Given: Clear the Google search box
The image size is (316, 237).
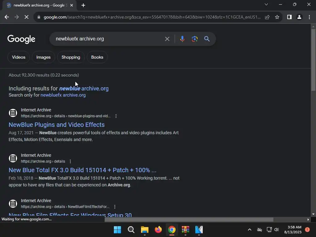Looking at the screenshot, I should coord(167,39).
